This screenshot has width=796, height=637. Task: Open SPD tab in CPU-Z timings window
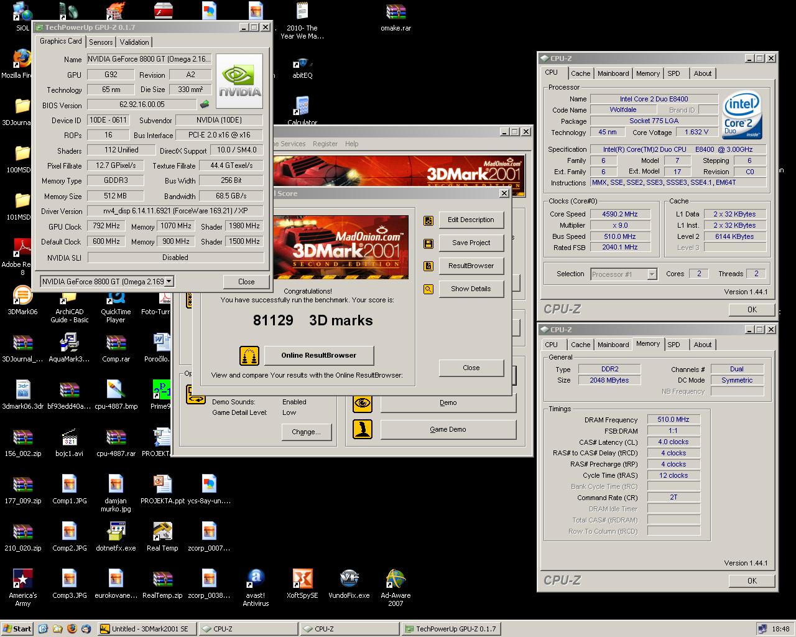coord(673,345)
